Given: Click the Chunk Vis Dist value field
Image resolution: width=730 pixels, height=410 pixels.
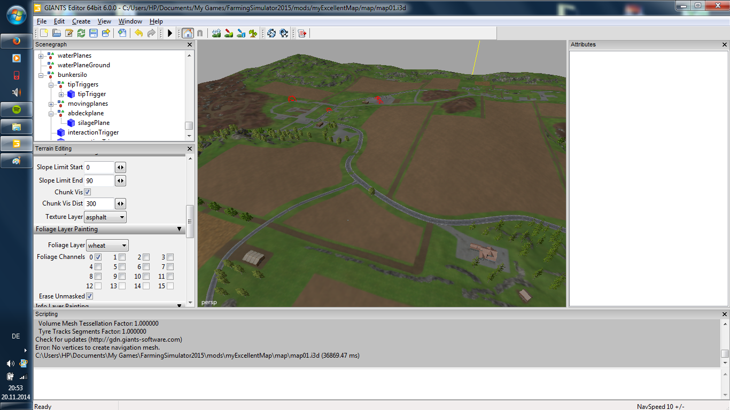Looking at the screenshot, I should tap(99, 203).
